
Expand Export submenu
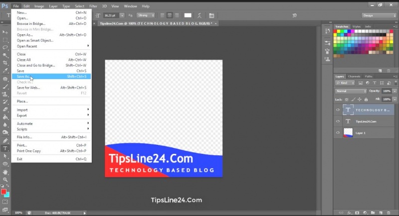51,115
